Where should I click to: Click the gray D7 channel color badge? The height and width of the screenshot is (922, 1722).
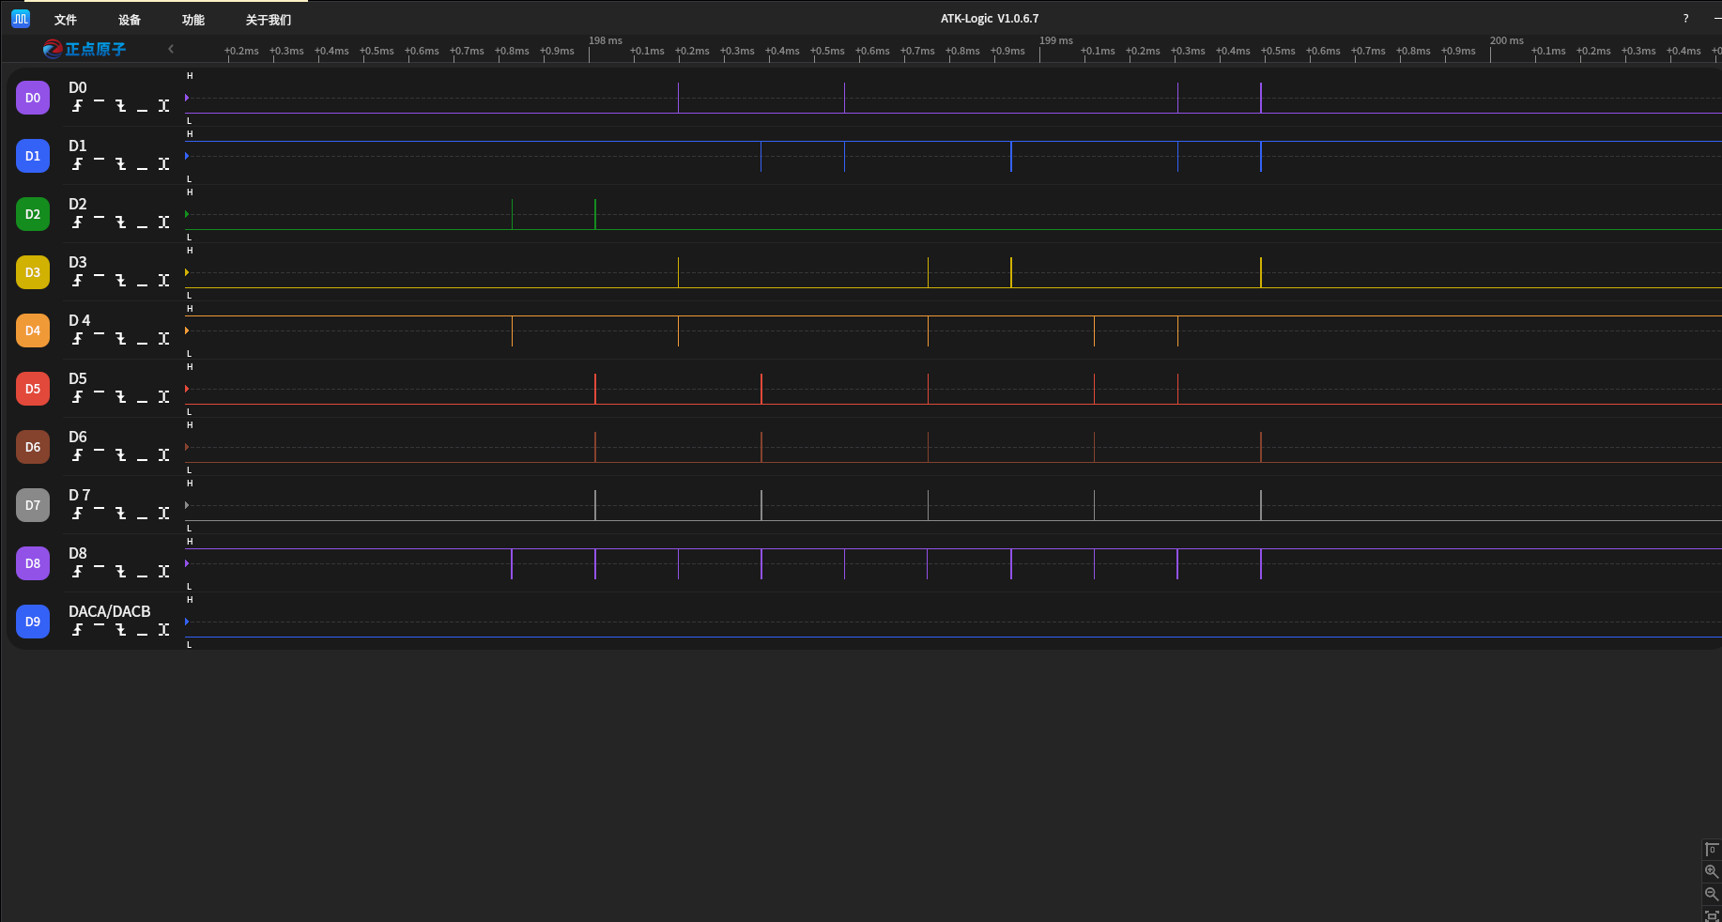click(33, 505)
